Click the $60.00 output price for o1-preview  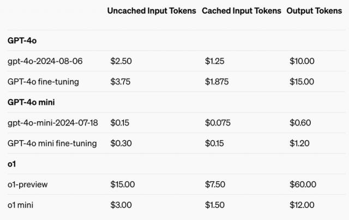(x=303, y=185)
